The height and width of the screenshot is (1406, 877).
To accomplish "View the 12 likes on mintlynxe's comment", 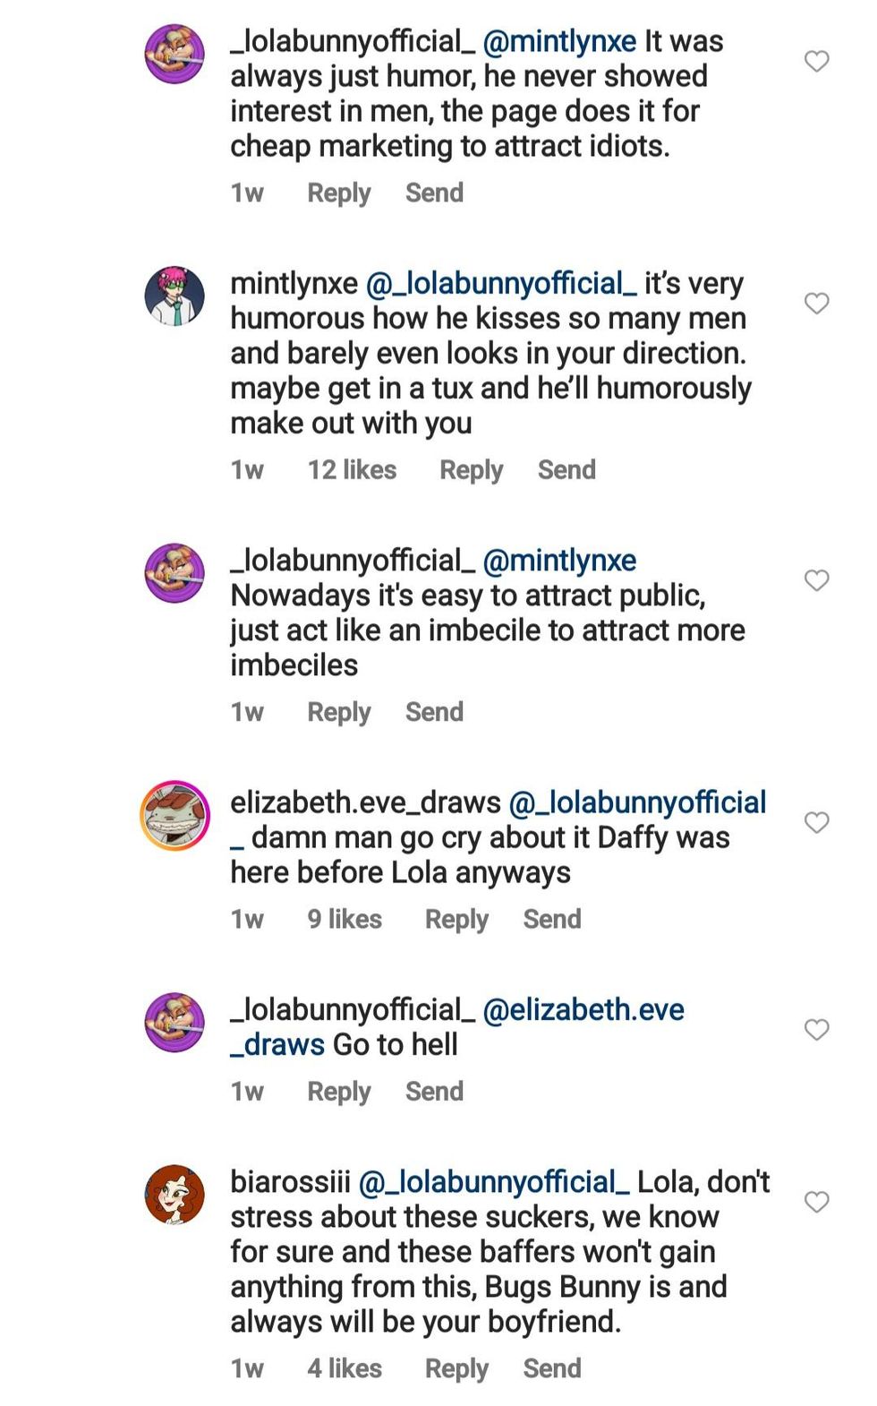I will click(352, 470).
